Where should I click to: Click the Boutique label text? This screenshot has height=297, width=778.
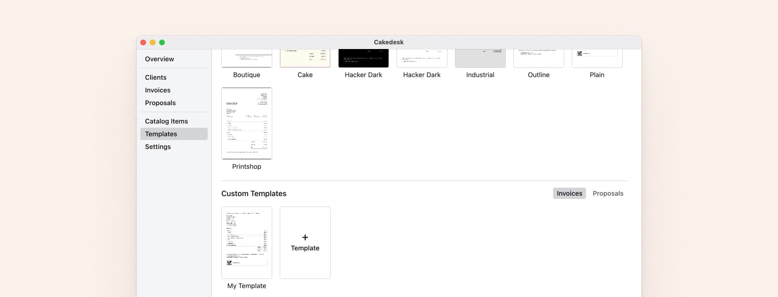(x=247, y=75)
